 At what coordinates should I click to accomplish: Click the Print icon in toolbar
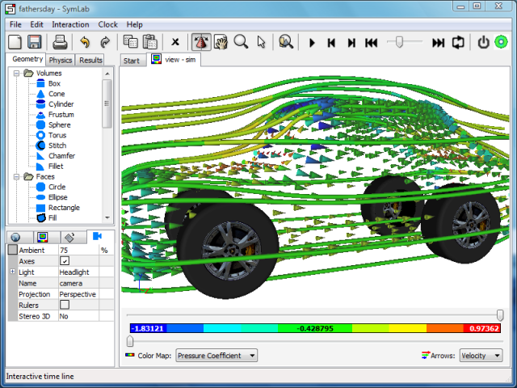pyautogui.click(x=61, y=42)
